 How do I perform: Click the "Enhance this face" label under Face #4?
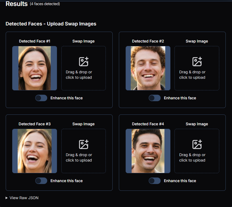coord(180,181)
